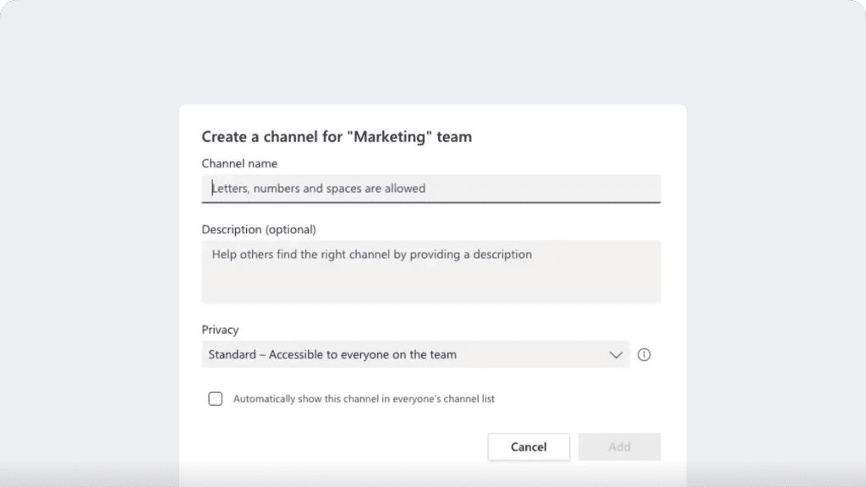Dismiss channel creation via Cancel
The height and width of the screenshot is (487, 866).
[529, 446]
